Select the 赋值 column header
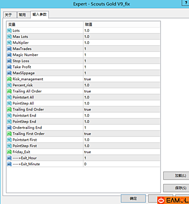This screenshot has height=204, width=189. pos(121,25)
